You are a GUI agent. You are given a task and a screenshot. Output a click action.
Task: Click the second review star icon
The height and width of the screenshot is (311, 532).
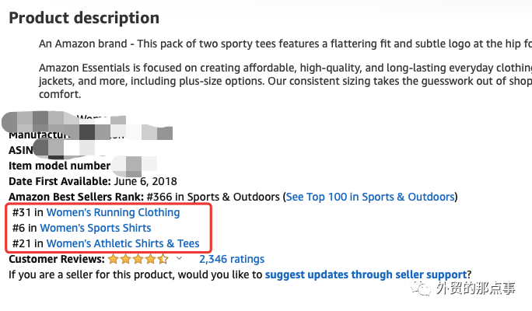coord(125,259)
